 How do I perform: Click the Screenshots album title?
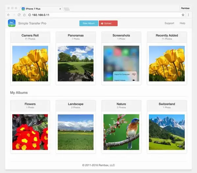(x=121, y=35)
